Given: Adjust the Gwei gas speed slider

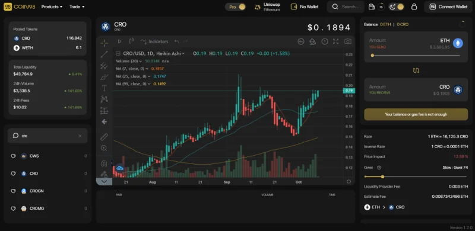Looking at the screenshot, I should click(x=415, y=177).
